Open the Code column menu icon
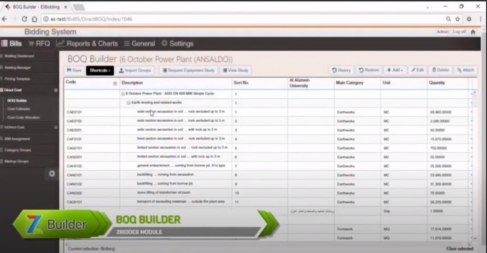 [115, 83]
